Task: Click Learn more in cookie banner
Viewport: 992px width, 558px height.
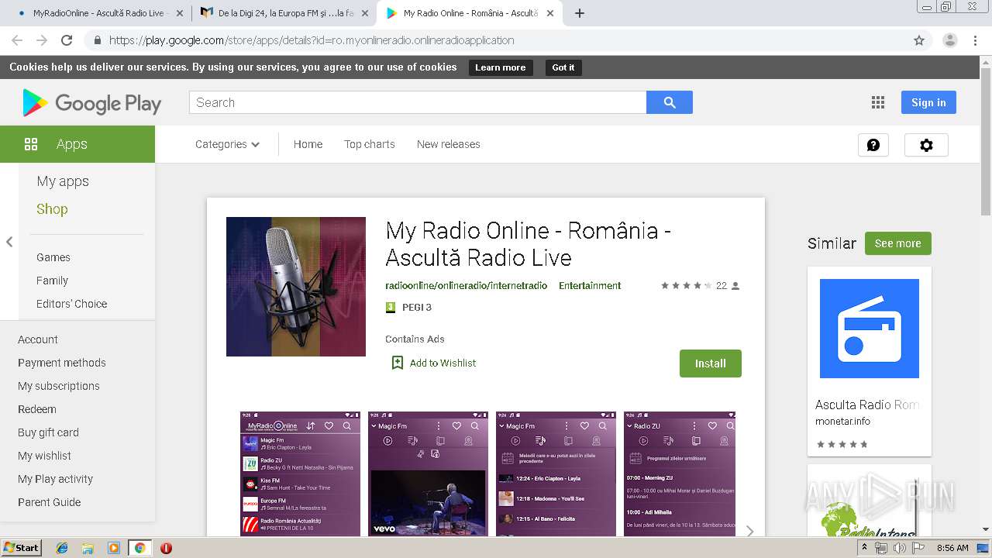Action: click(501, 67)
